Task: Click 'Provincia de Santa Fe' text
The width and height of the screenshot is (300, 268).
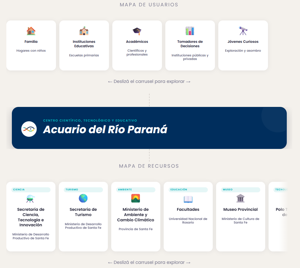Action: (x=136, y=229)
